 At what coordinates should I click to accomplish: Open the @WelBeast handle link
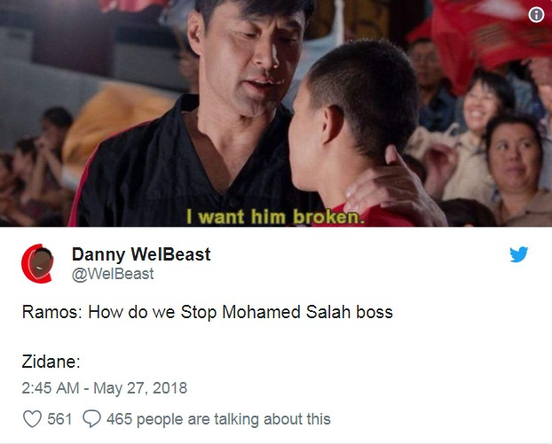click(113, 274)
